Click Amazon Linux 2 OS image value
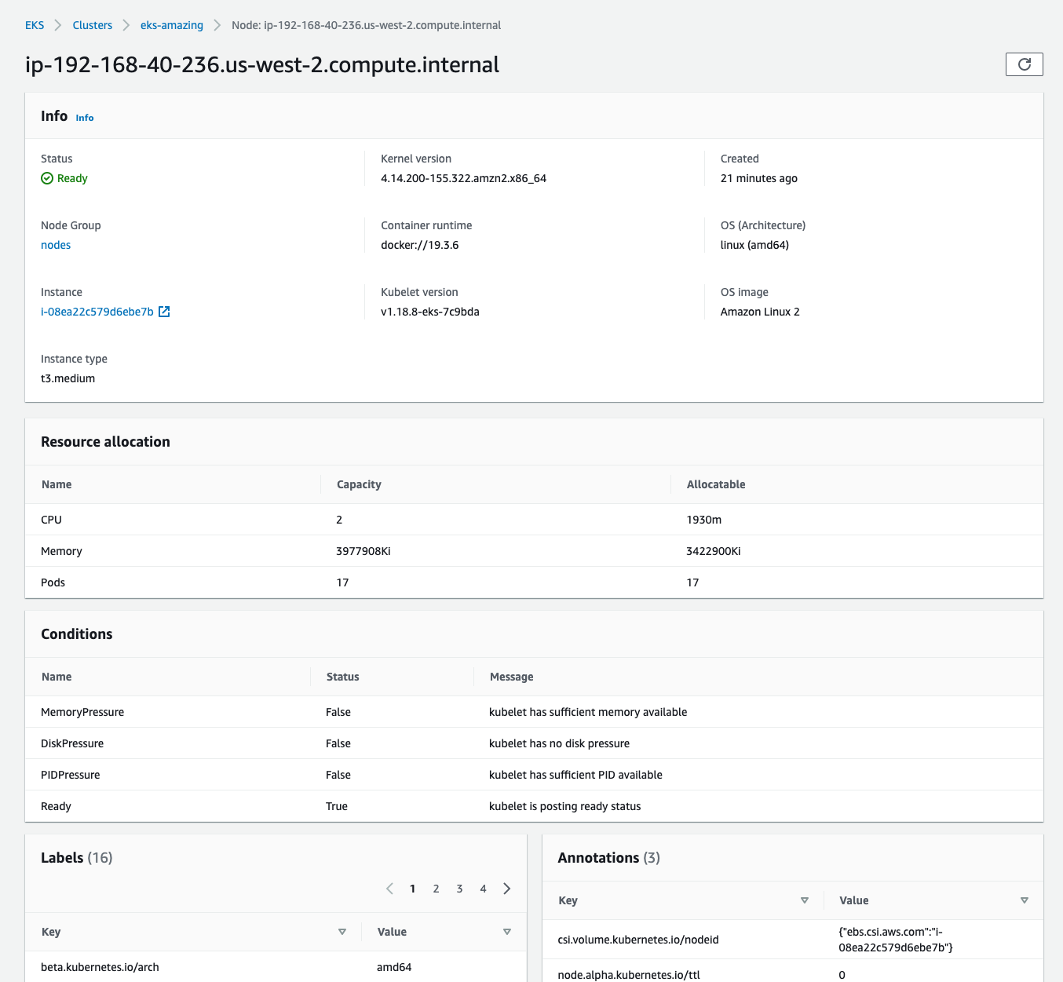Viewport: 1063px width, 982px height. pos(761,312)
